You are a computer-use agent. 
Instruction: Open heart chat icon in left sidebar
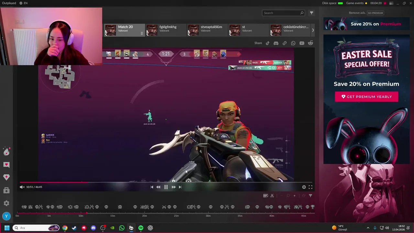pos(6,165)
